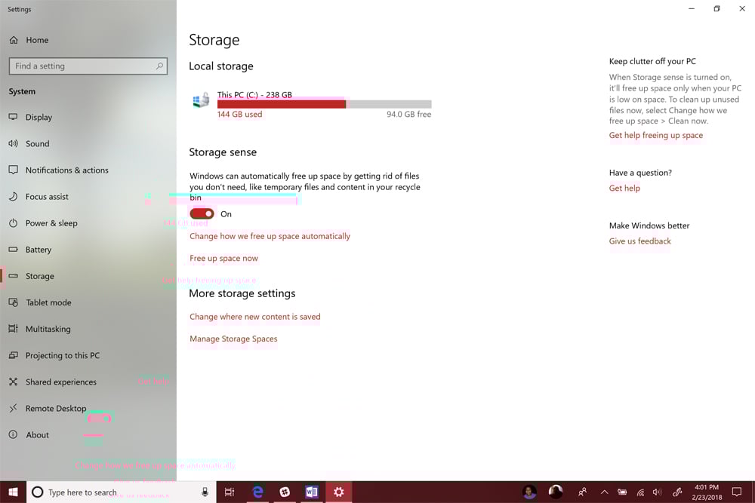Open the Windows Start menu
Viewport: 755px width, 503px height.
[13, 492]
